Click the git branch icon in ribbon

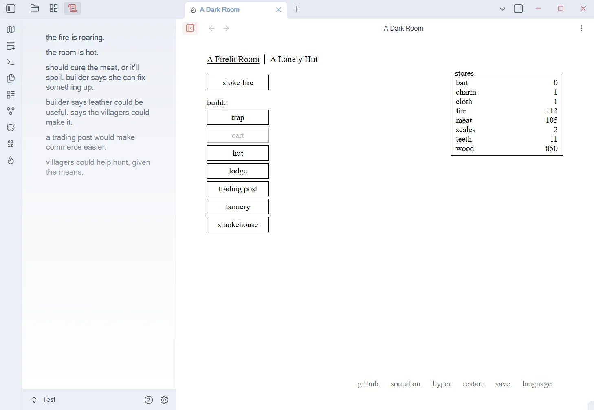11,111
